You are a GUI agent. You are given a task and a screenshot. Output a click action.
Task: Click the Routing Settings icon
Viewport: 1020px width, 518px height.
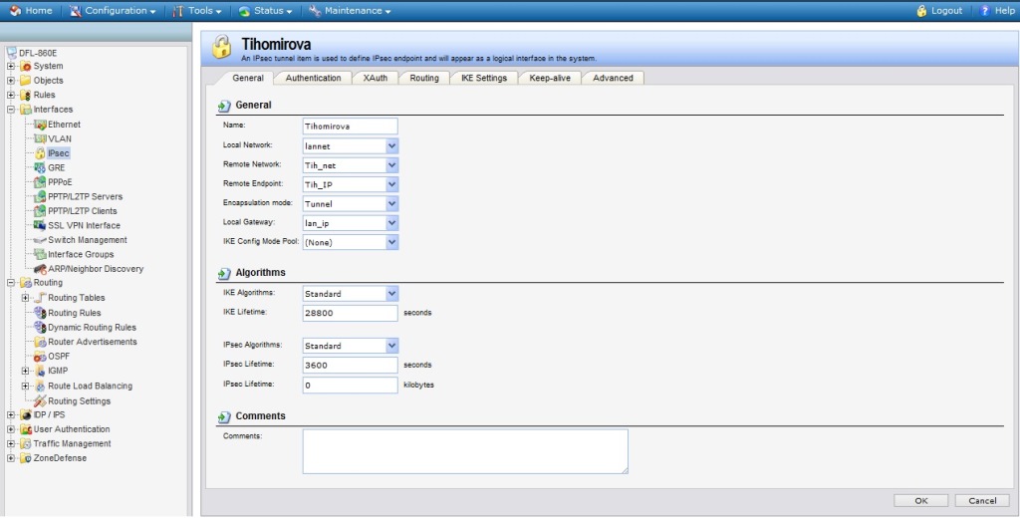point(41,400)
